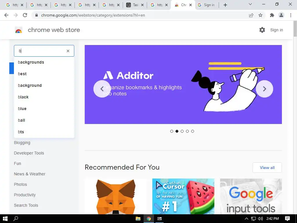
Task: Switch to the Task tab
Action: click(135, 5)
